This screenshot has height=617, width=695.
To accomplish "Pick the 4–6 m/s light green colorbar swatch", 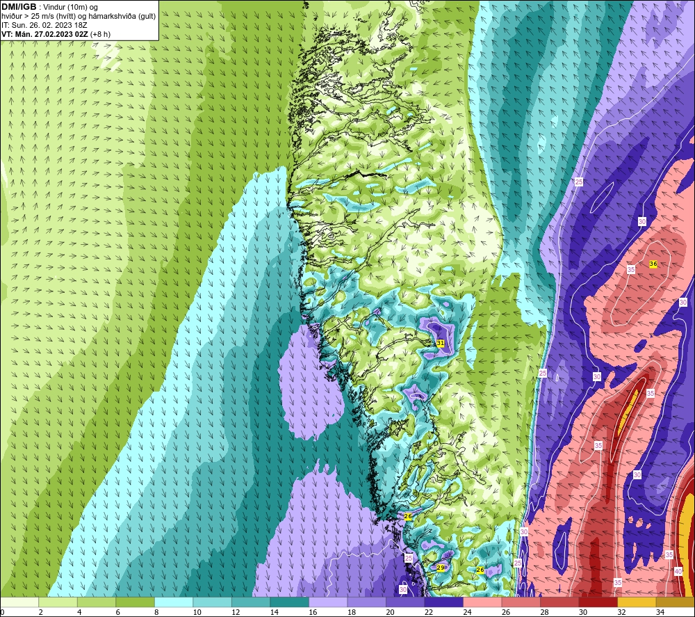I will [x=97, y=602].
